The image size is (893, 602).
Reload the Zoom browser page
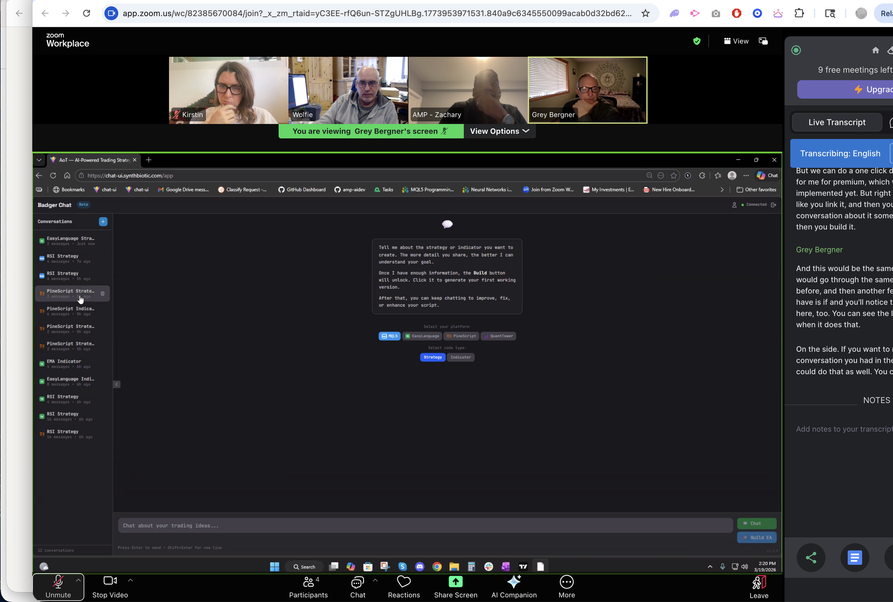click(87, 14)
